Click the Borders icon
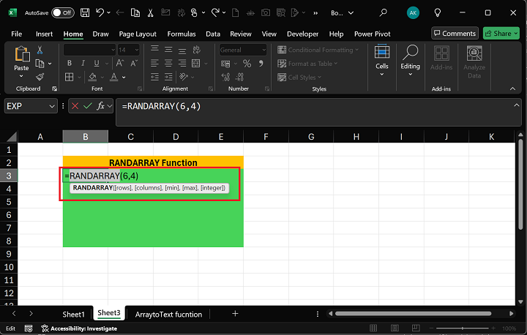527x335 pixels. point(70,77)
